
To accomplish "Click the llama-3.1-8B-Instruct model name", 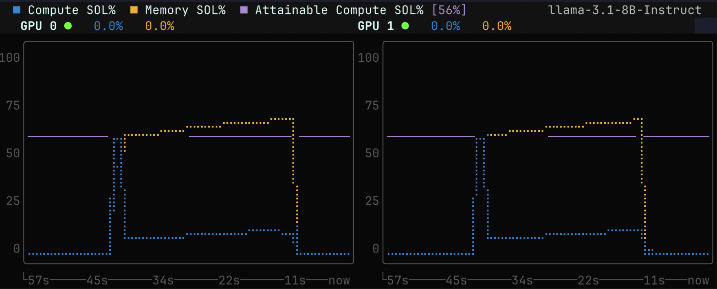I will 625,10.
